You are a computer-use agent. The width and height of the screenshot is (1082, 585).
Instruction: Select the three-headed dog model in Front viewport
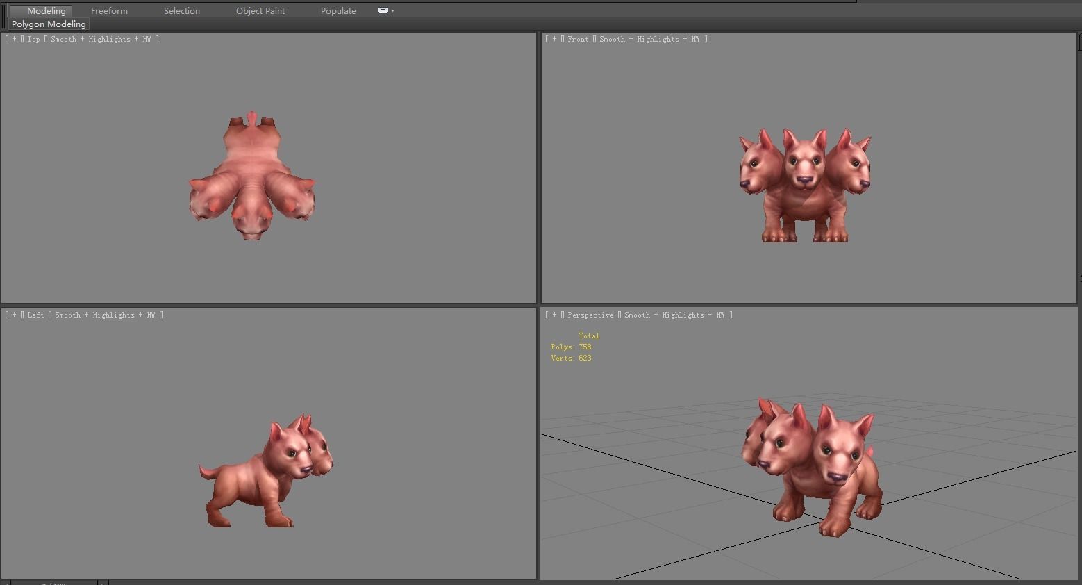click(x=805, y=186)
